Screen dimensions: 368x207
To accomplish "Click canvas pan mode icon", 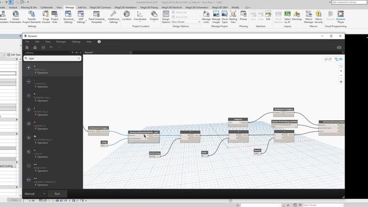I will (x=341, y=82).
